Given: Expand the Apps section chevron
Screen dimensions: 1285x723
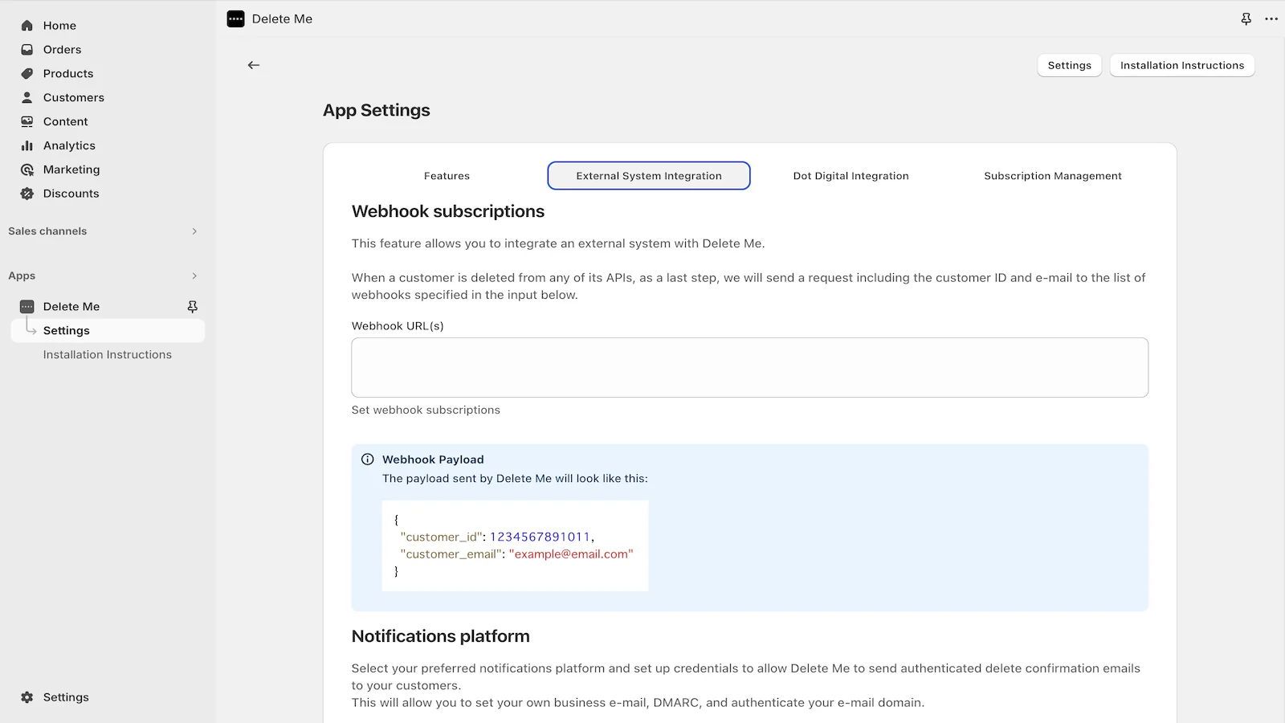Looking at the screenshot, I should 194,276.
